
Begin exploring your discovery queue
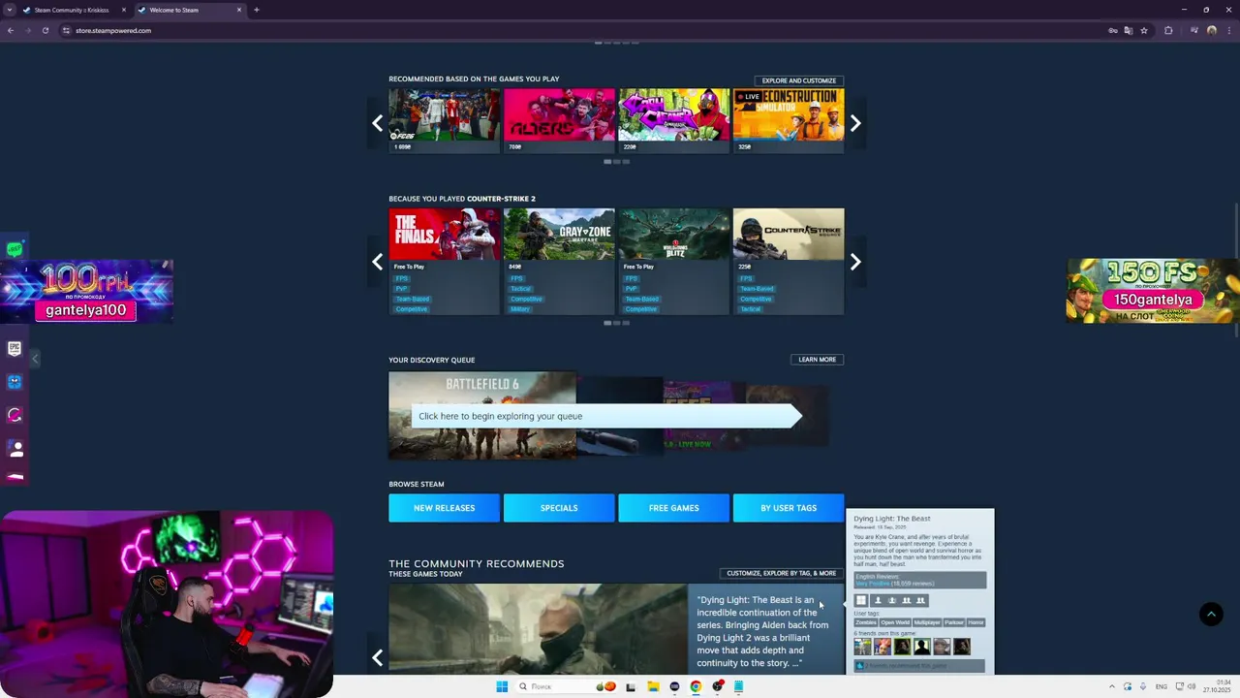pyautogui.click(x=606, y=416)
